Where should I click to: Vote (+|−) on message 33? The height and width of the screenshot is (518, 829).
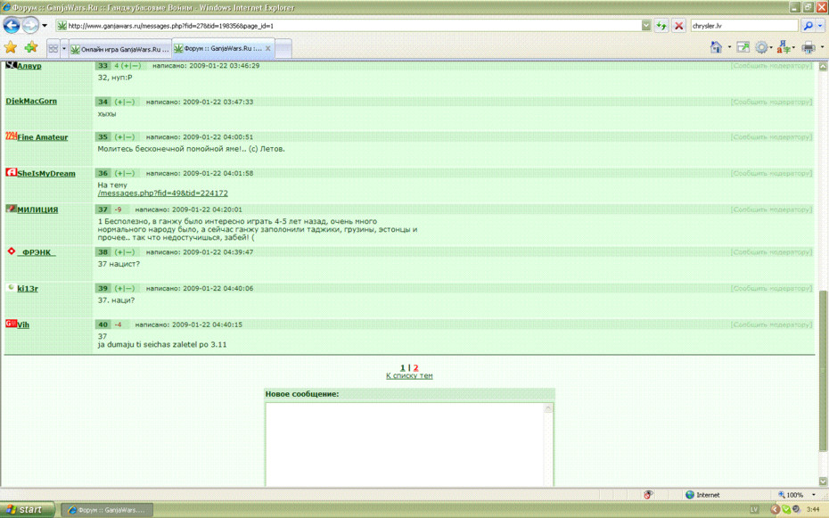(131, 66)
